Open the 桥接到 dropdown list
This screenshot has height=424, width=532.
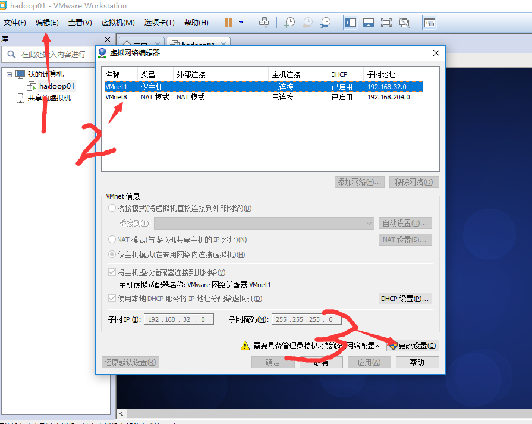pyautogui.click(x=264, y=224)
